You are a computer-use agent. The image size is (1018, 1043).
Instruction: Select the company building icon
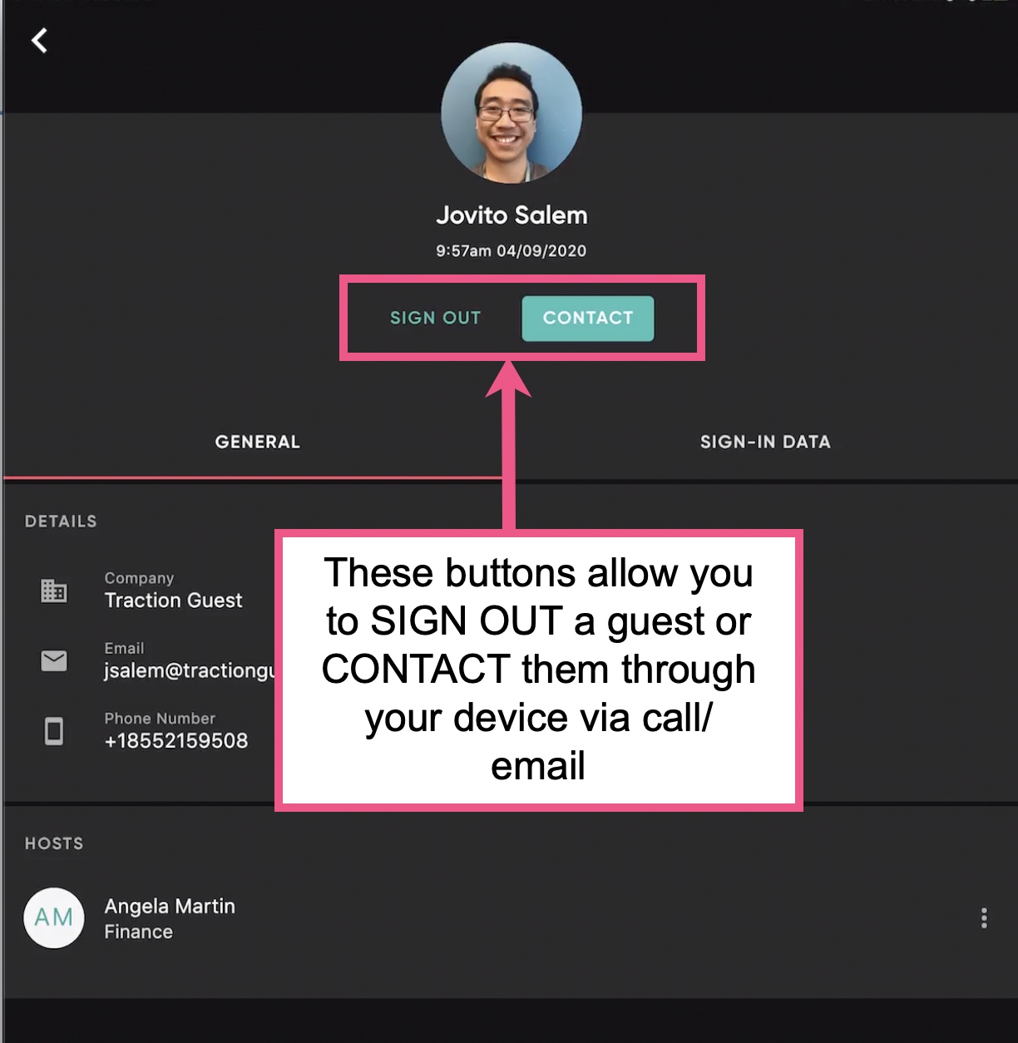tap(53, 591)
